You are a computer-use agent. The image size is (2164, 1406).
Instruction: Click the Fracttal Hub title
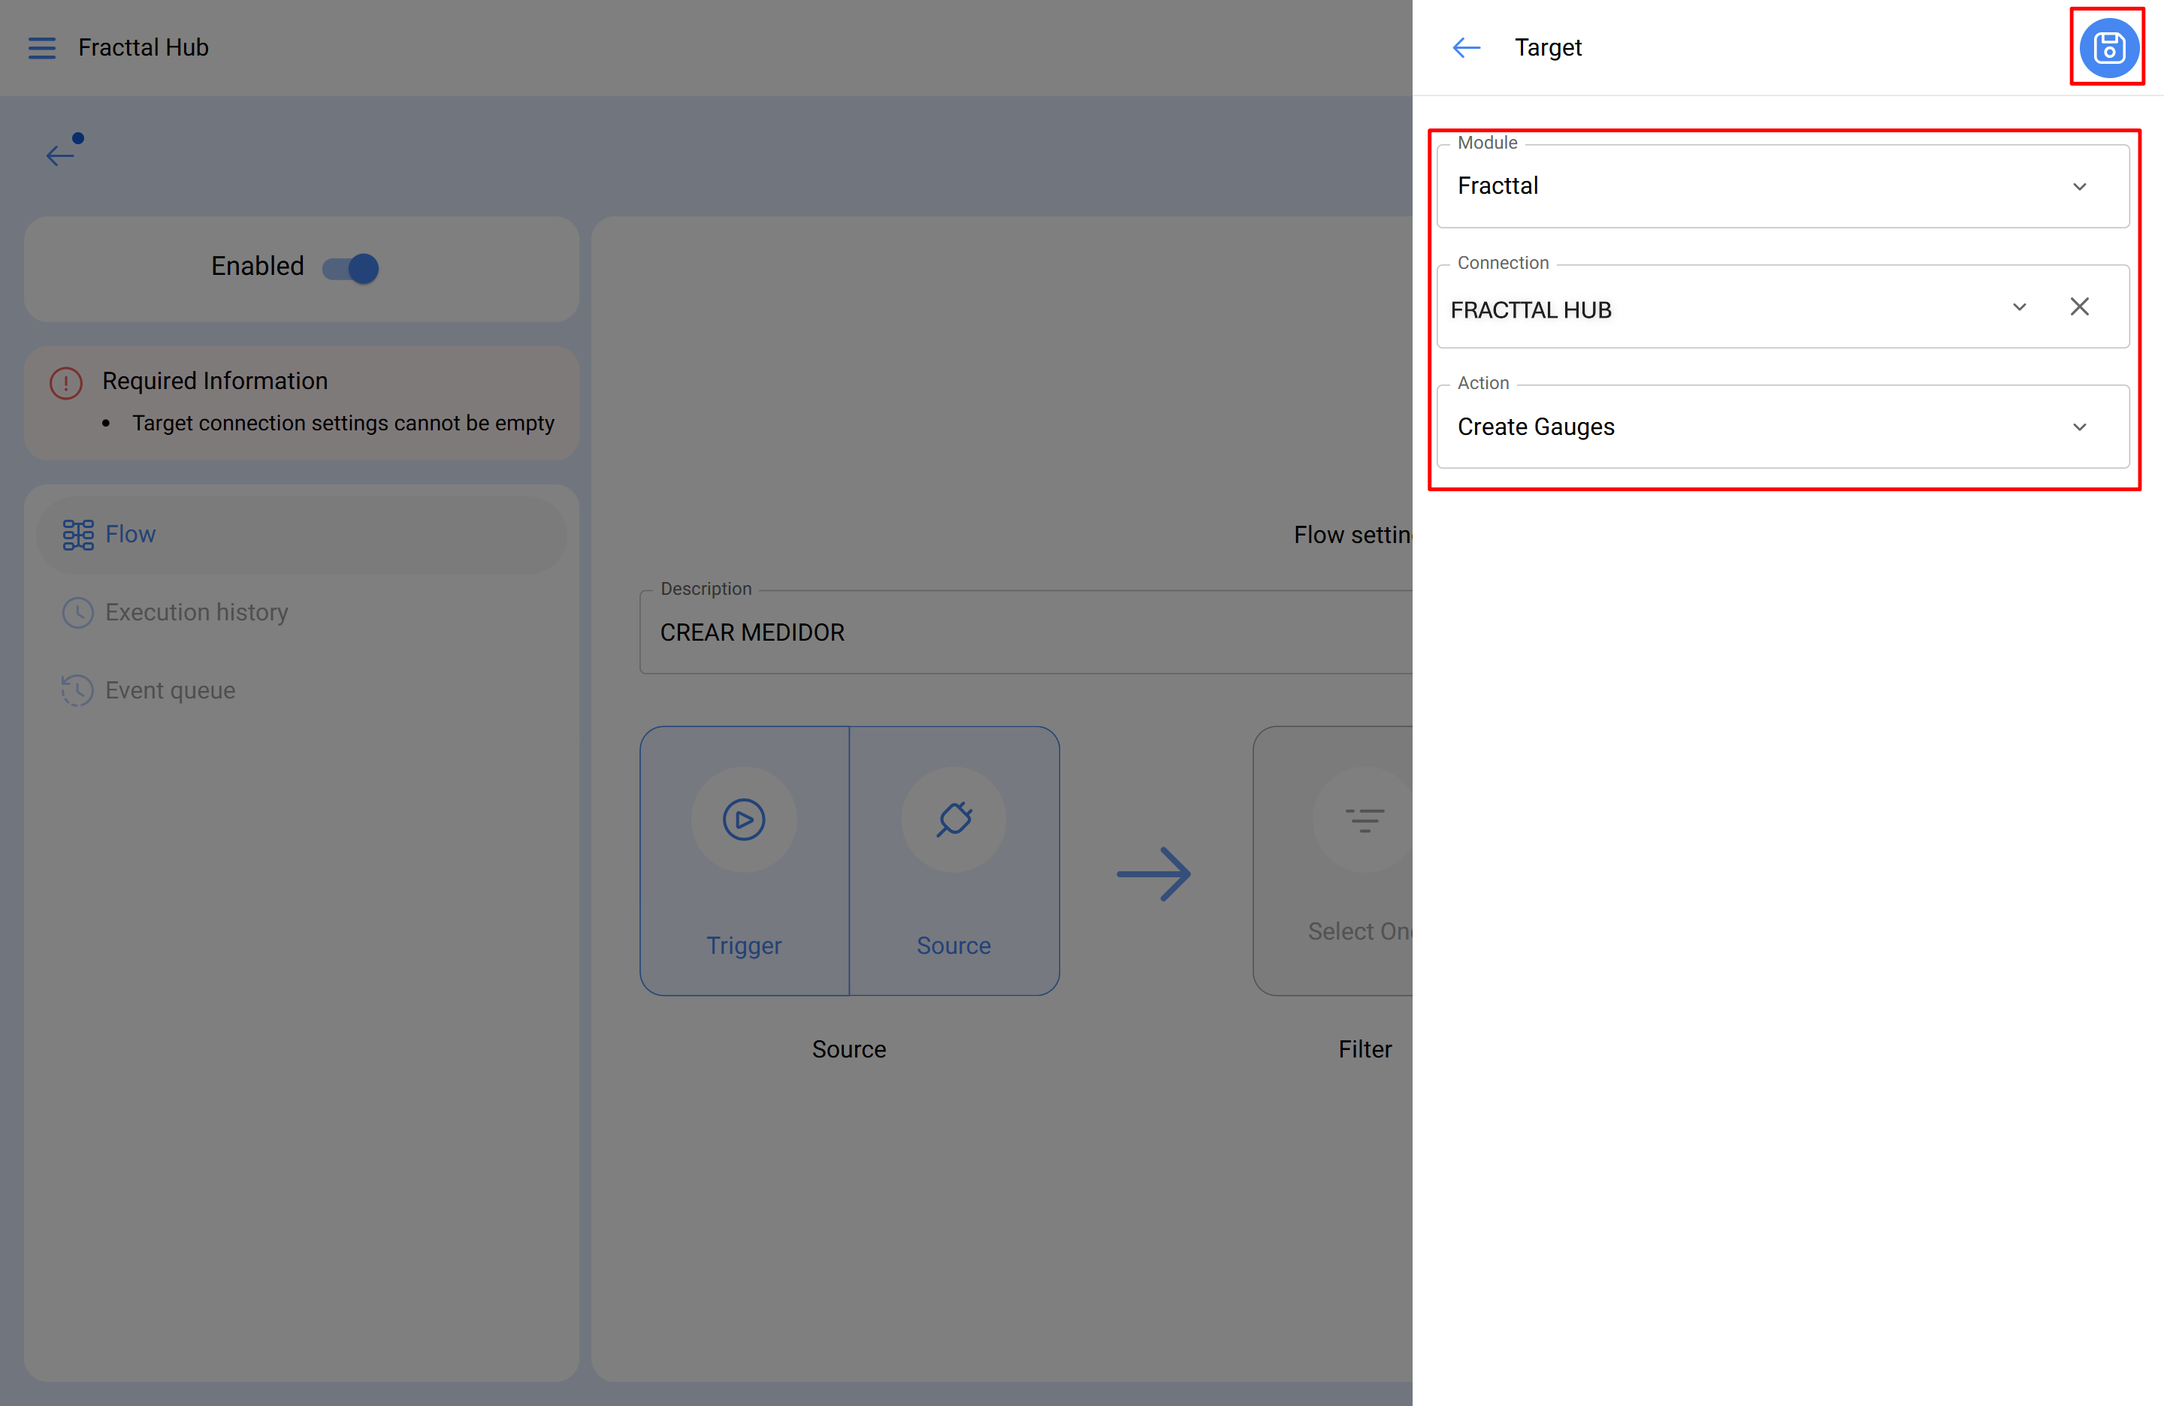click(x=143, y=47)
